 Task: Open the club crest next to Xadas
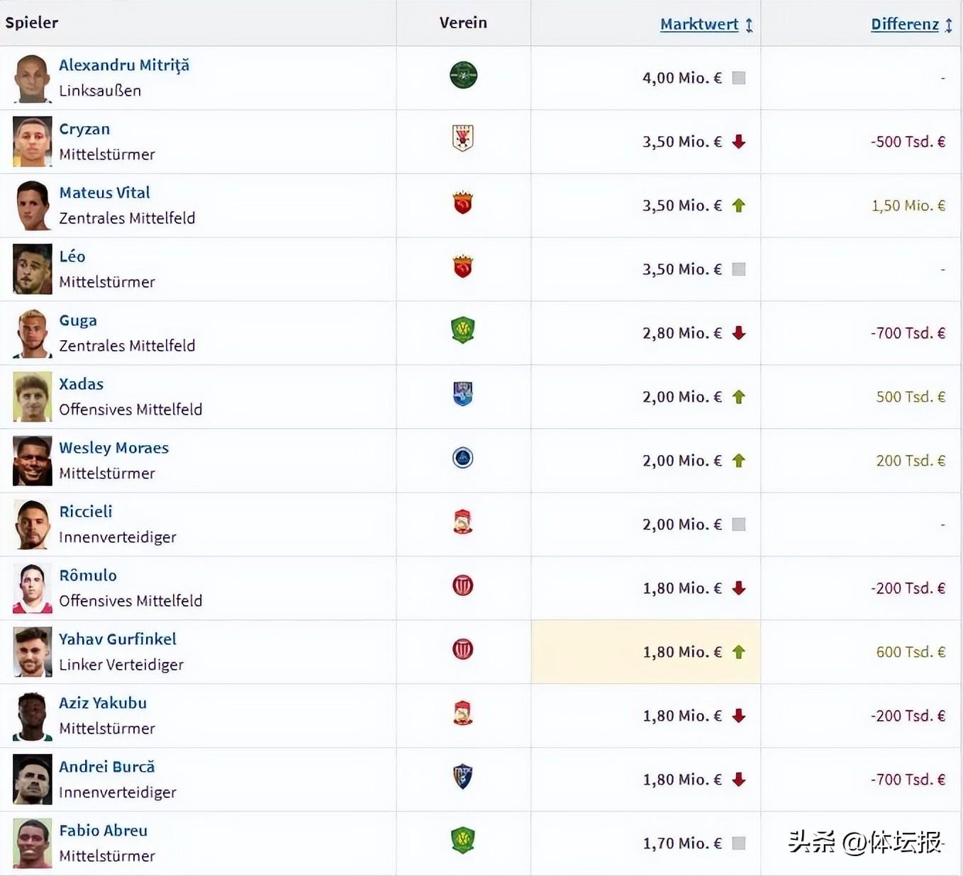[463, 393]
